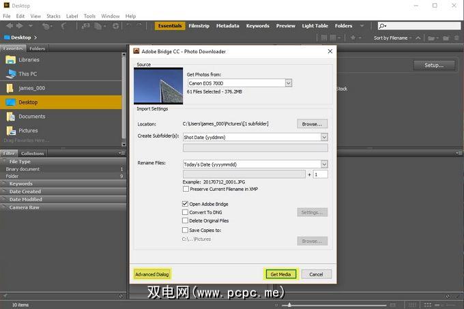Click the Open in Camera Raw aperture icon
The width and height of the screenshot is (464, 309).
[x=116, y=26]
